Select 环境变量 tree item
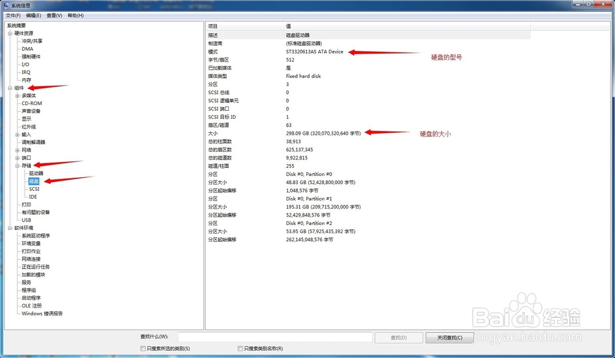The width and height of the screenshot is (615, 358). tap(31, 244)
